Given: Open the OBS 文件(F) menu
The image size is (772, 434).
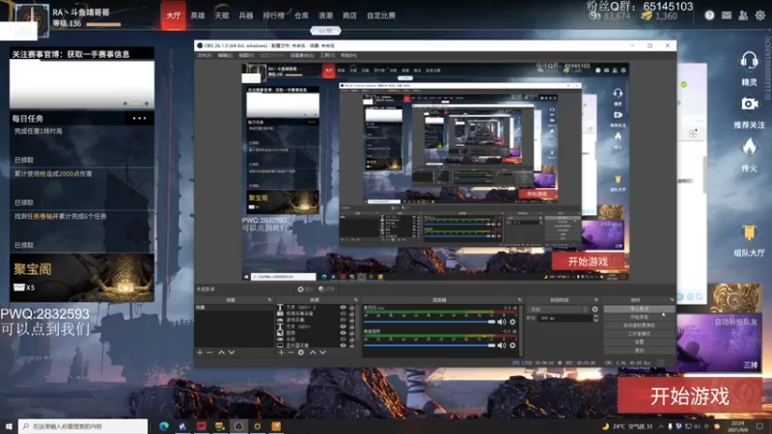Looking at the screenshot, I should point(205,56).
